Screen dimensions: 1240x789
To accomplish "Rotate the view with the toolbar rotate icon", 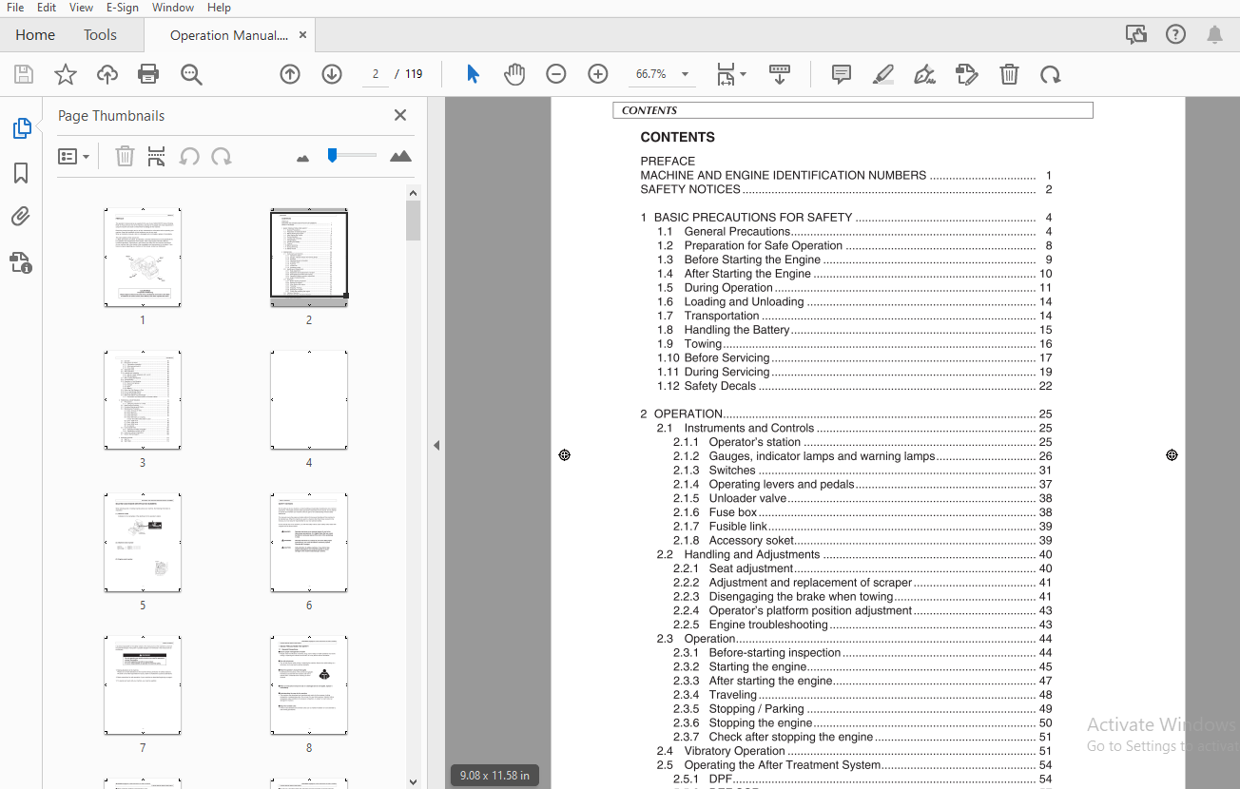I will point(1051,74).
